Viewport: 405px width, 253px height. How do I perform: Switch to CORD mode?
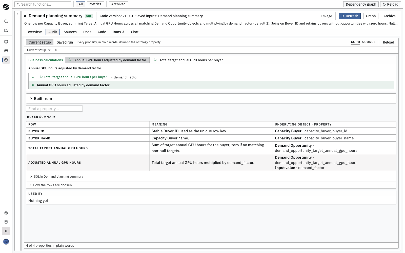(x=355, y=42)
